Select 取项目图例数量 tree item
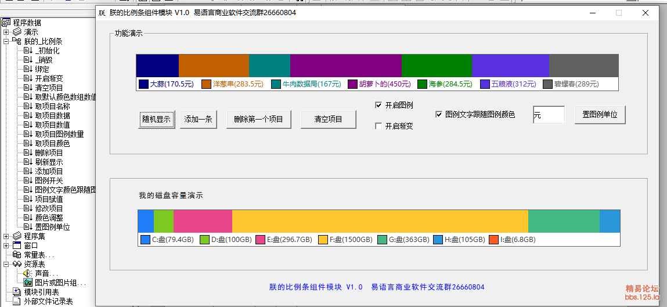The height and width of the screenshot is (307, 667). point(60,135)
